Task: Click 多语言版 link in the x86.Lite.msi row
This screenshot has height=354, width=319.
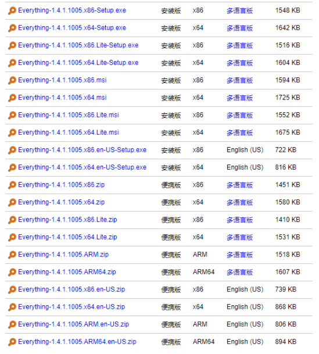Action: pyautogui.click(x=239, y=115)
